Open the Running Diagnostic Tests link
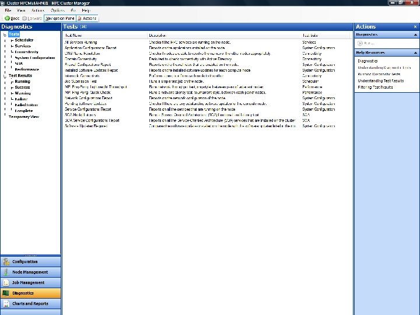 point(379,74)
